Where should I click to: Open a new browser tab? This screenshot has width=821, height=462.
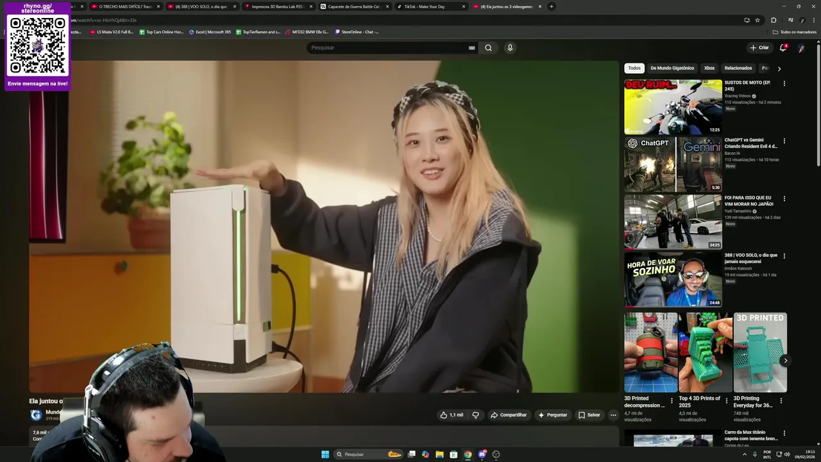(x=552, y=6)
